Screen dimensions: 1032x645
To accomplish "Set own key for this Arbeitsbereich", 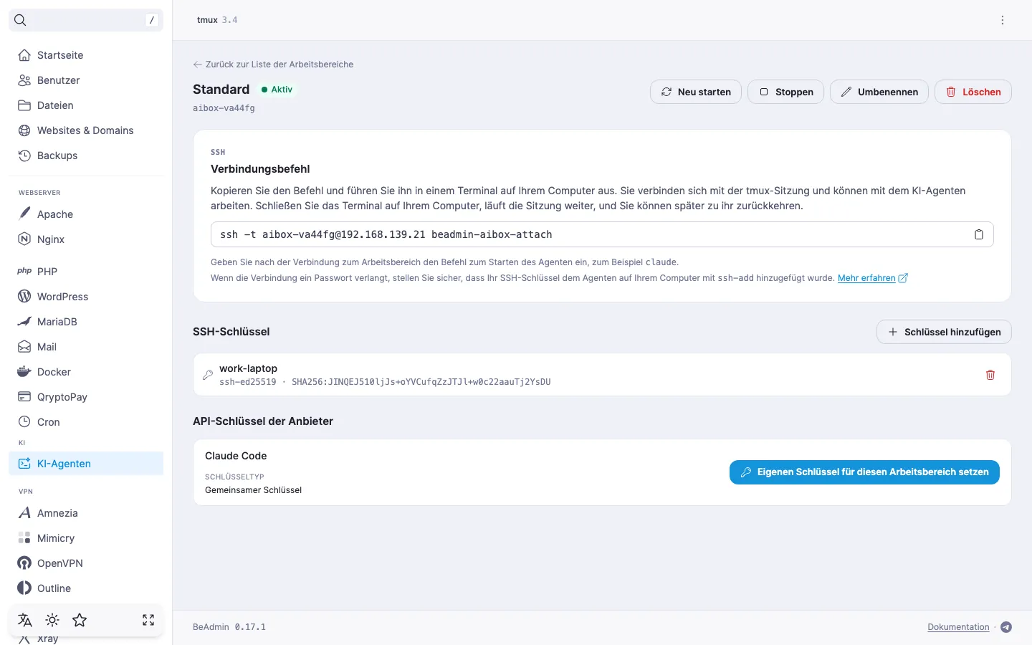I will (864, 472).
